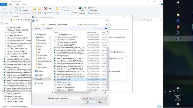Image resolution: width=193 pixels, height=108 pixels.
Task: Switch to Home tab in Explorer
Action: (x=11, y=4)
